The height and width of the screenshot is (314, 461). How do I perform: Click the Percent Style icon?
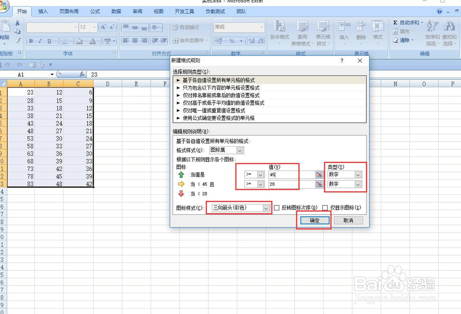point(232,41)
